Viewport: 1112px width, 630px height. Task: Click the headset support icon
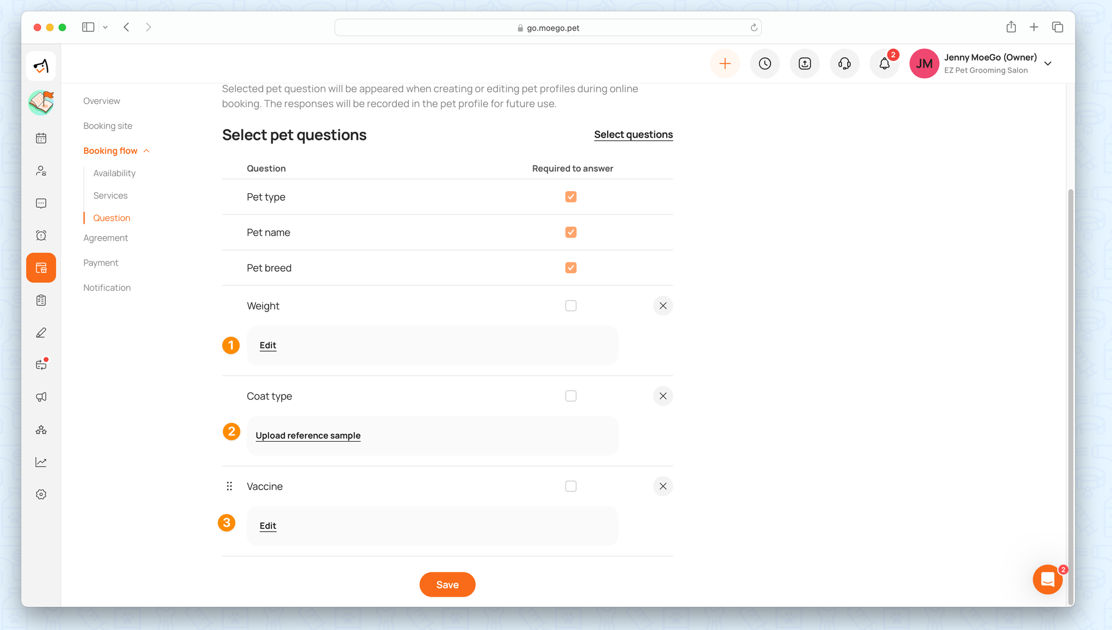pyautogui.click(x=844, y=64)
